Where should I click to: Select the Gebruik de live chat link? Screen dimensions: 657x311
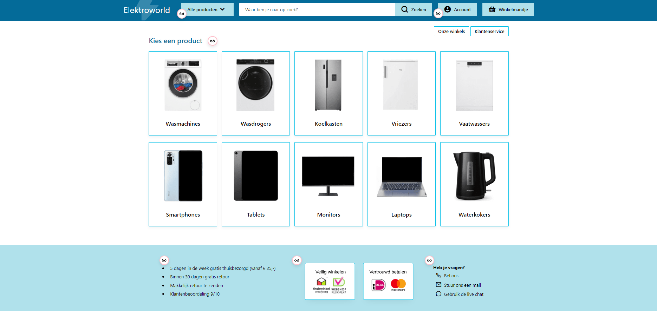coord(463,294)
